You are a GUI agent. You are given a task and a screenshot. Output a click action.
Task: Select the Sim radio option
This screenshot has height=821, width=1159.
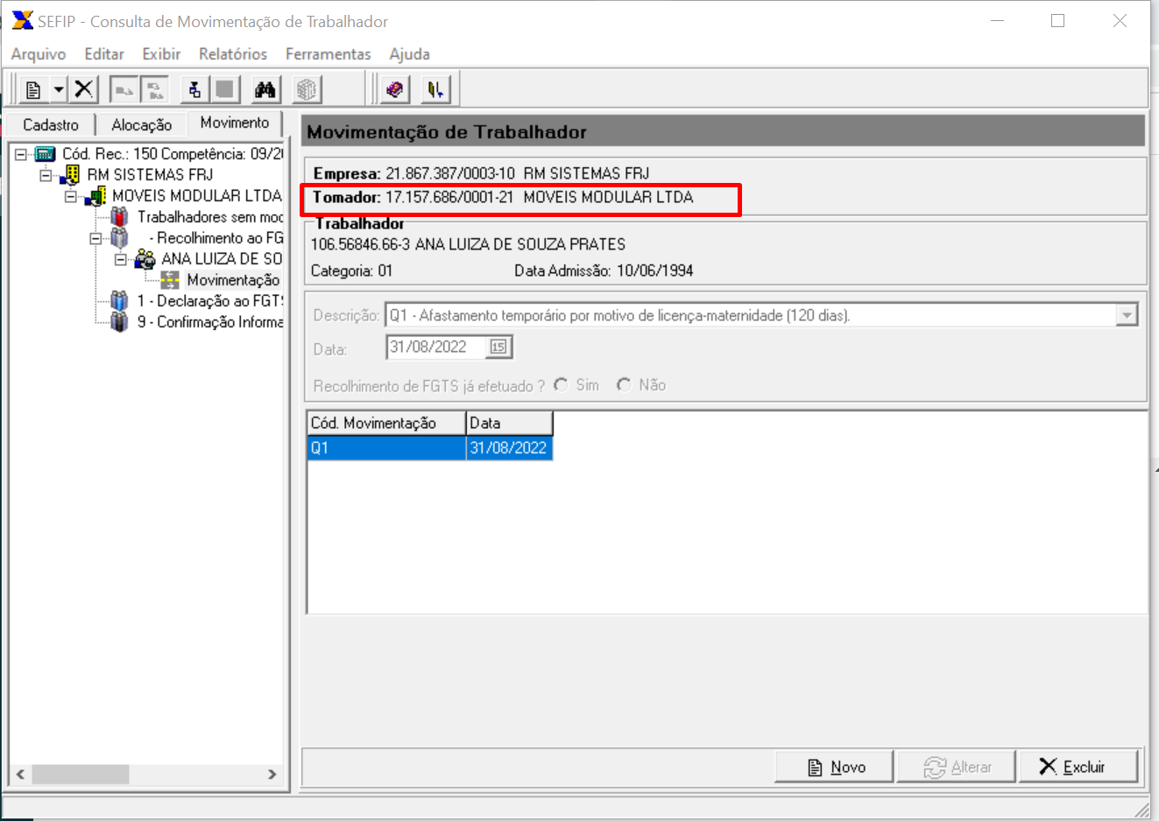[561, 385]
